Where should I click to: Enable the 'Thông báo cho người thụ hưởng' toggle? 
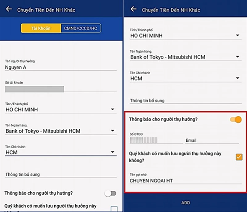point(110,193)
